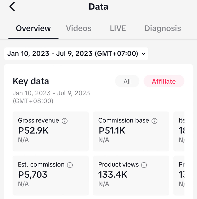Viewport: 197px width, 199px height.
Task: Switch to the Overview tab
Action: pyautogui.click(x=33, y=28)
